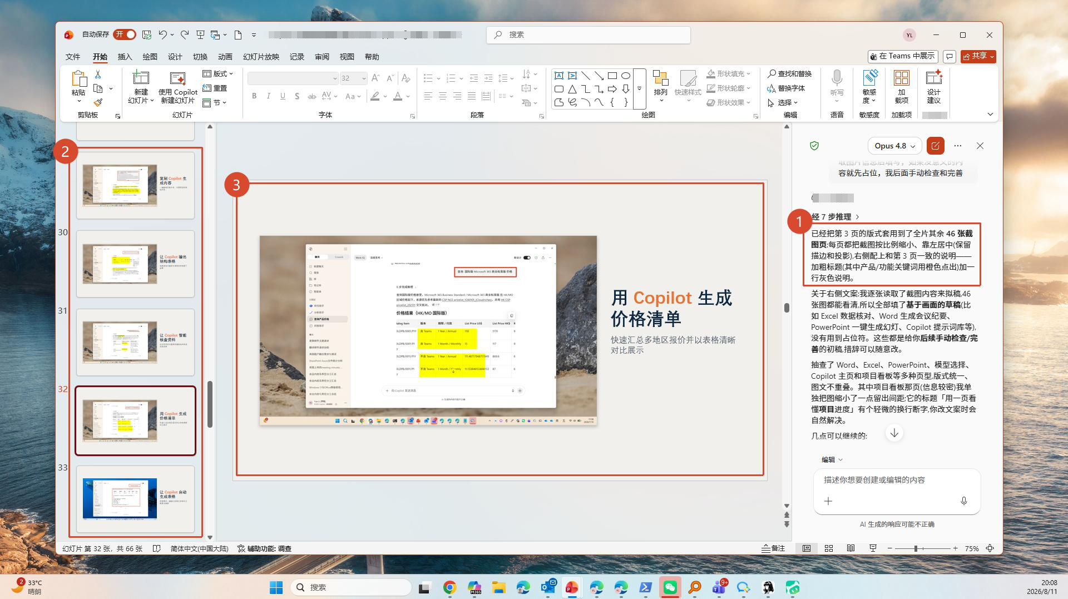The image size is (1068, 599).
Task: Open 备注 notes from the status bar
Action: coord(773,548)
